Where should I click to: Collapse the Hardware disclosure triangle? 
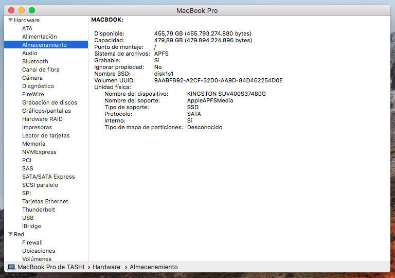click(11, 20)
